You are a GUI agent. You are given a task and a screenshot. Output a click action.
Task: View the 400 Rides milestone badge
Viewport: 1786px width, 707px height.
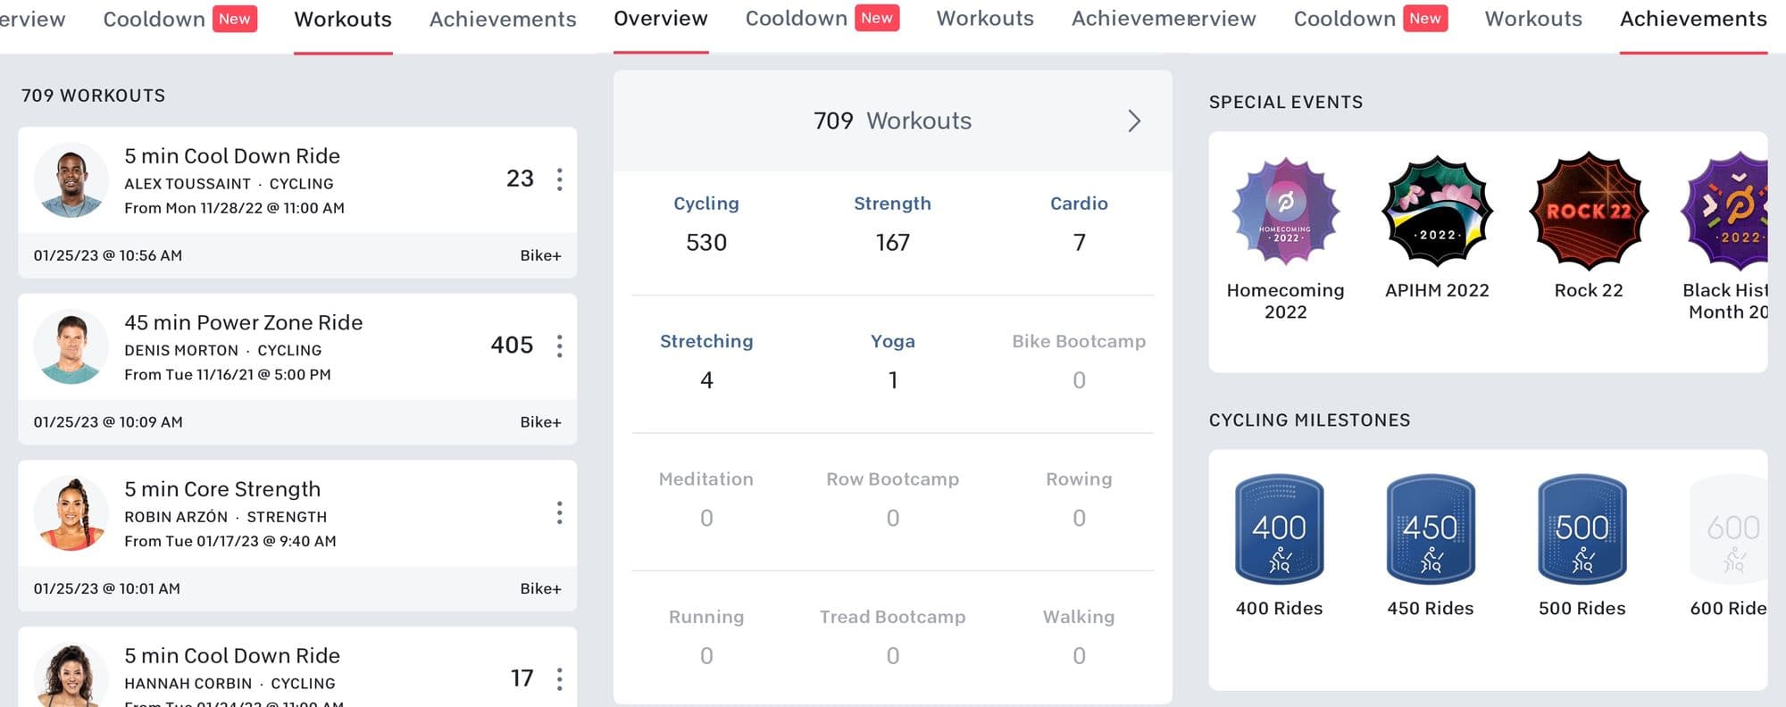coord(1279,529)
